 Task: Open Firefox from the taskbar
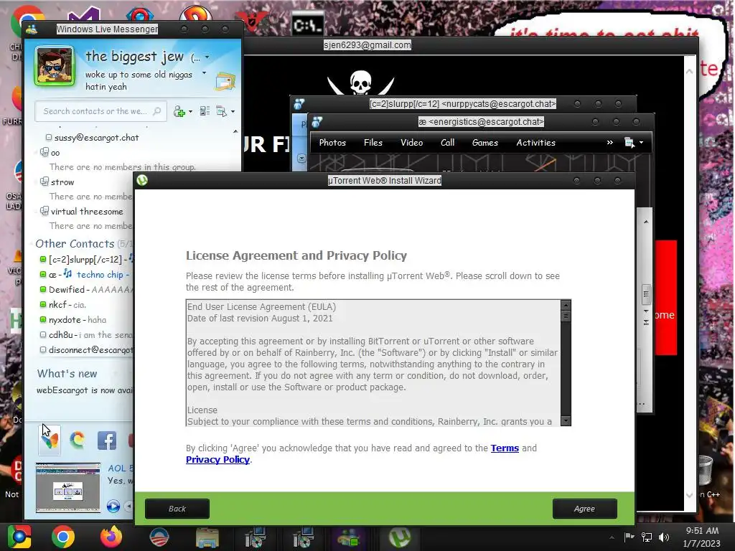point(111,537)
